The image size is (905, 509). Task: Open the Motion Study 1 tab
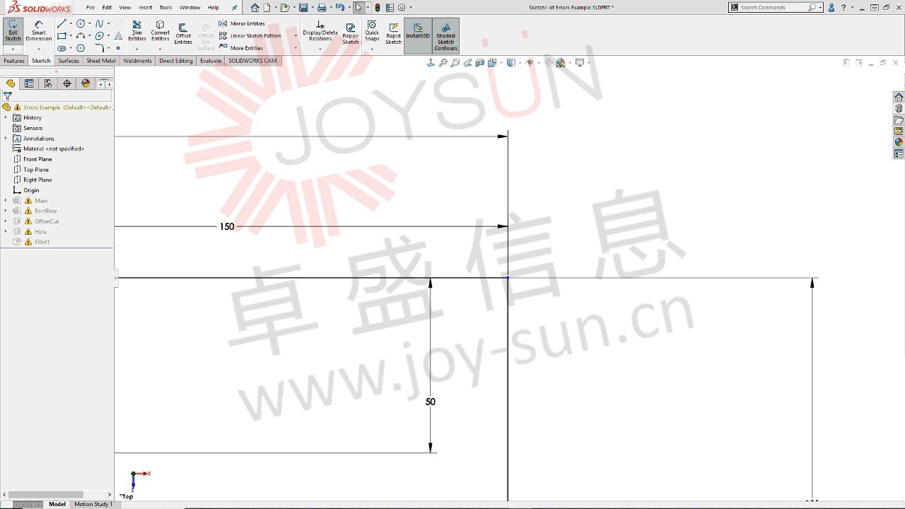click(x=93, y=504)
